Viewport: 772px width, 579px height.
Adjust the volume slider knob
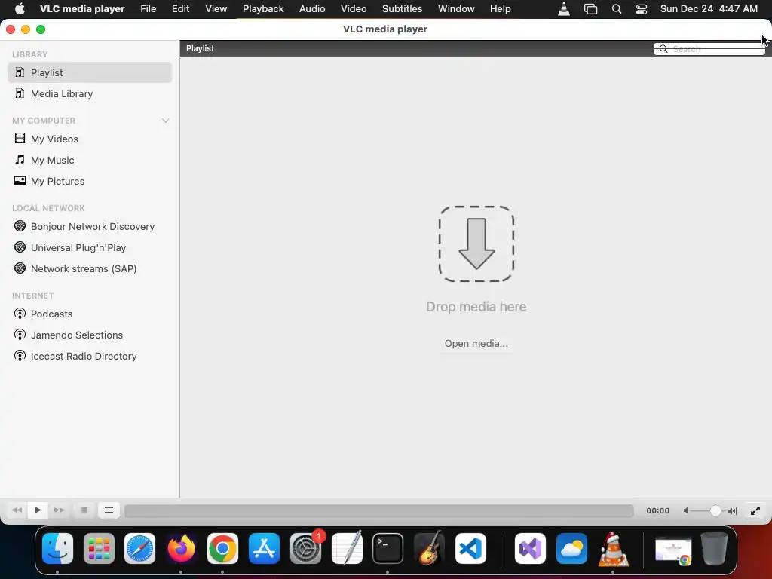(715, 510)
